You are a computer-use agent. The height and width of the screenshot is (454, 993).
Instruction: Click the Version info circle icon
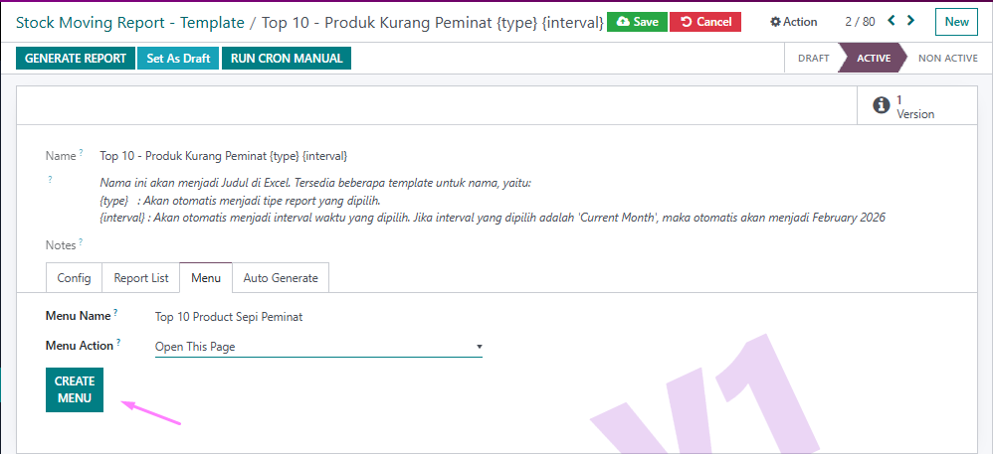pos(881,105)
